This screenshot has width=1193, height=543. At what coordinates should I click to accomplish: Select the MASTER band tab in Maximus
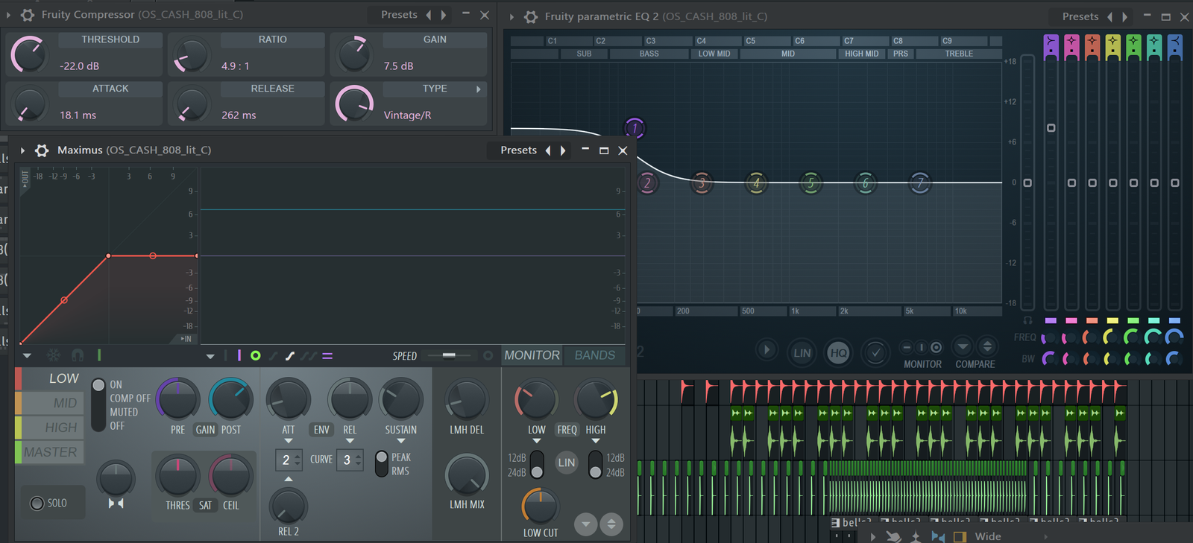click(50, 452)
